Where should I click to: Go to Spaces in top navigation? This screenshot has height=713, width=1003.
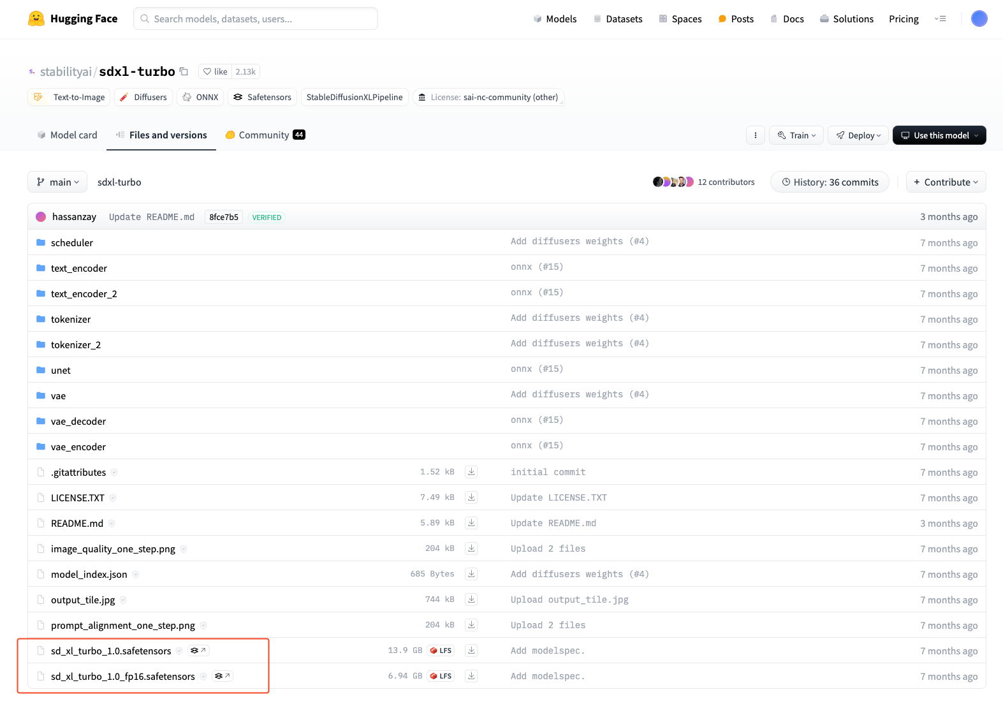pos(680,19)
